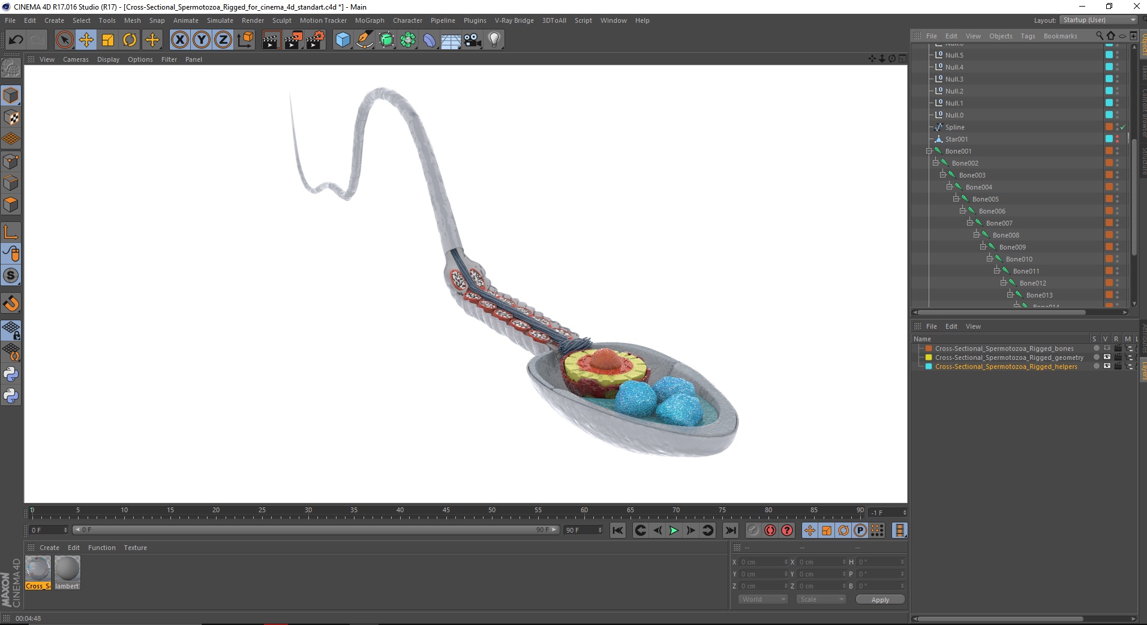Screen dimensions: 1147x625
Task: Go to end of animation
Action: pos(730,530)
